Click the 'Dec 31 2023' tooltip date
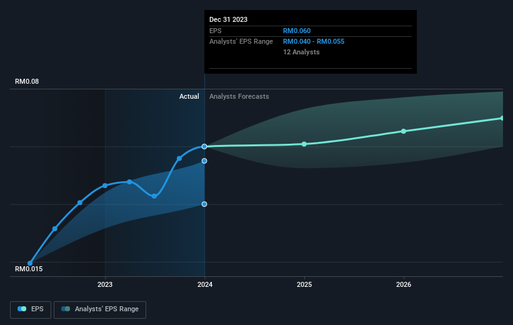This screenshot has height=325, width=513. 228,19
